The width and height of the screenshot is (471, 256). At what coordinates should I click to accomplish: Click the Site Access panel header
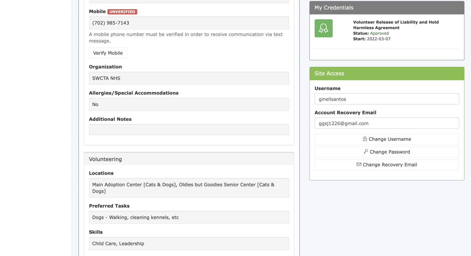(387, 74)
